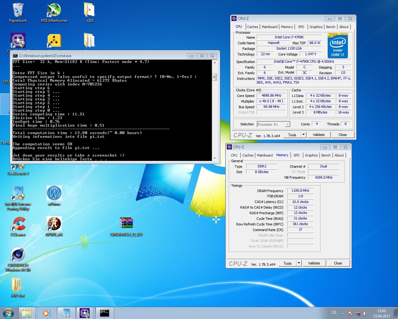Click NB Frequency value 4299.0 MHz
This screenshot has width=398, height=319.
tap(324, 177)
